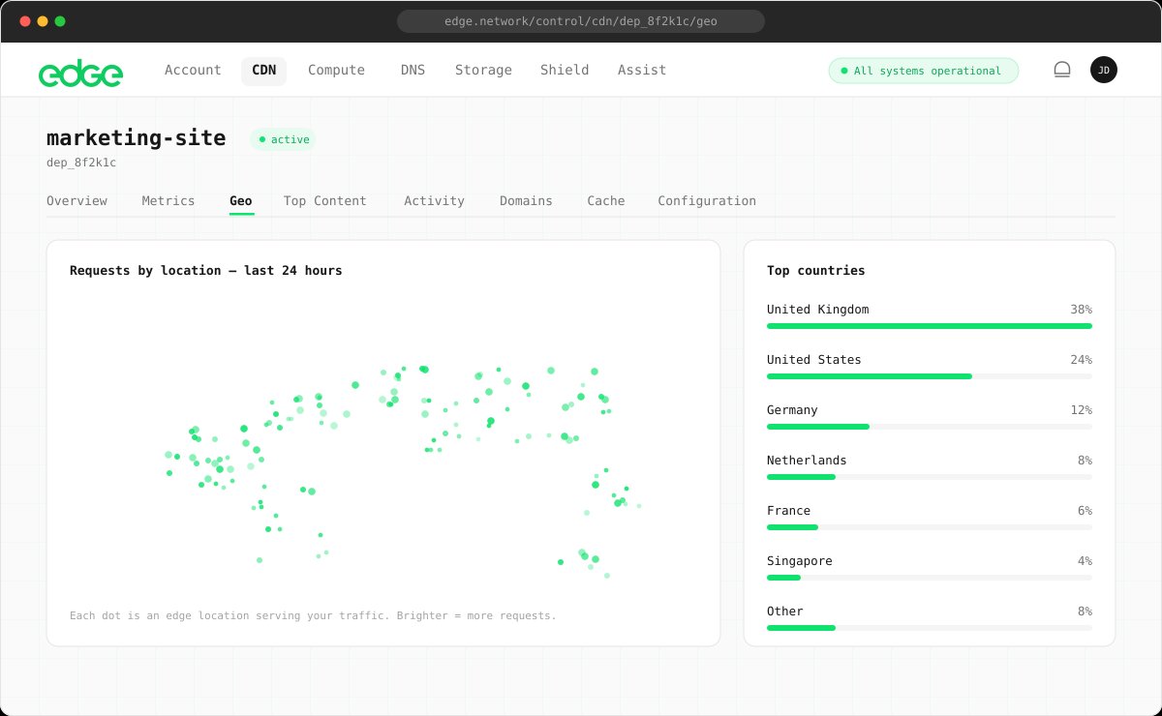Screen dimensions: 1162x716
Task: Click the France country label
Action: pos(789,511)
